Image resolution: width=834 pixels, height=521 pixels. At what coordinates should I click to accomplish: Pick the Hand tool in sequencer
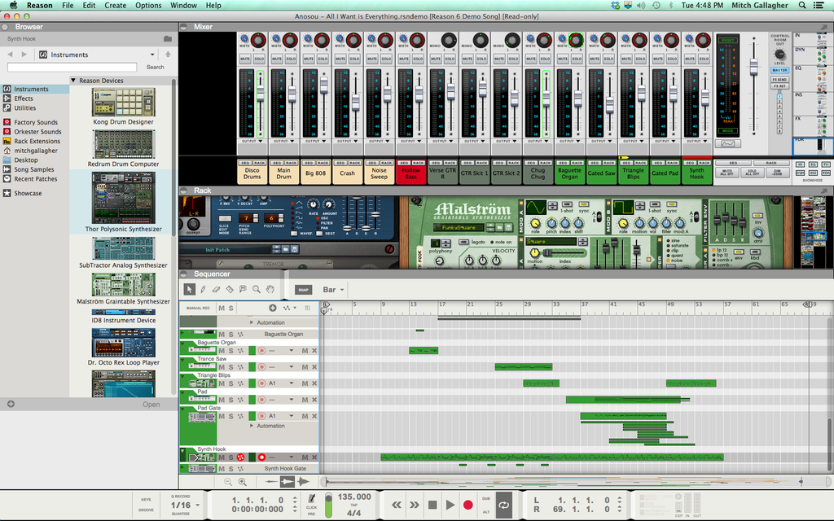(x=270, y=289)
